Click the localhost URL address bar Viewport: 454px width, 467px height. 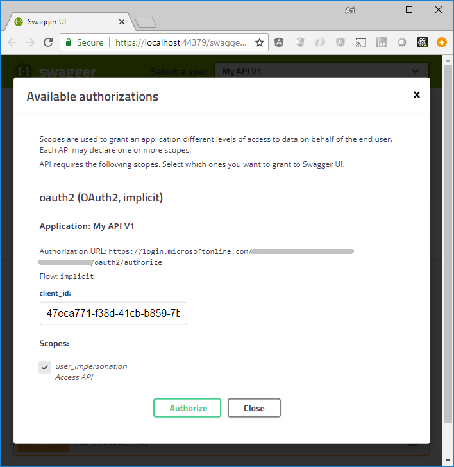pyautogui.click(x=180, y=42)
